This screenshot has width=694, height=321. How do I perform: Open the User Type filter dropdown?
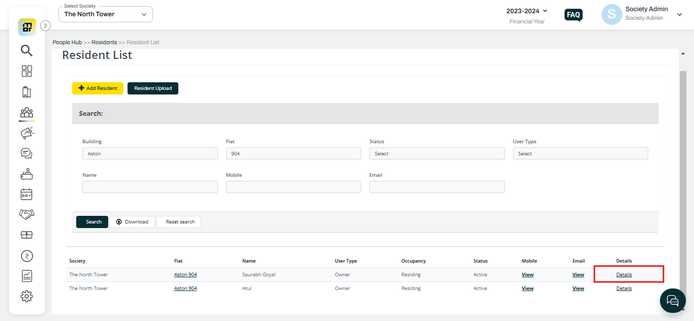click(580, 153)
